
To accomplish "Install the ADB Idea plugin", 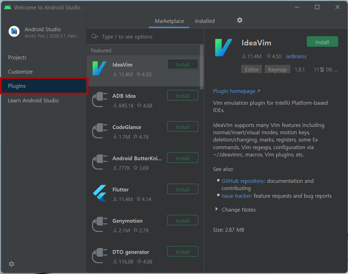I will click(x=183, y=96).
